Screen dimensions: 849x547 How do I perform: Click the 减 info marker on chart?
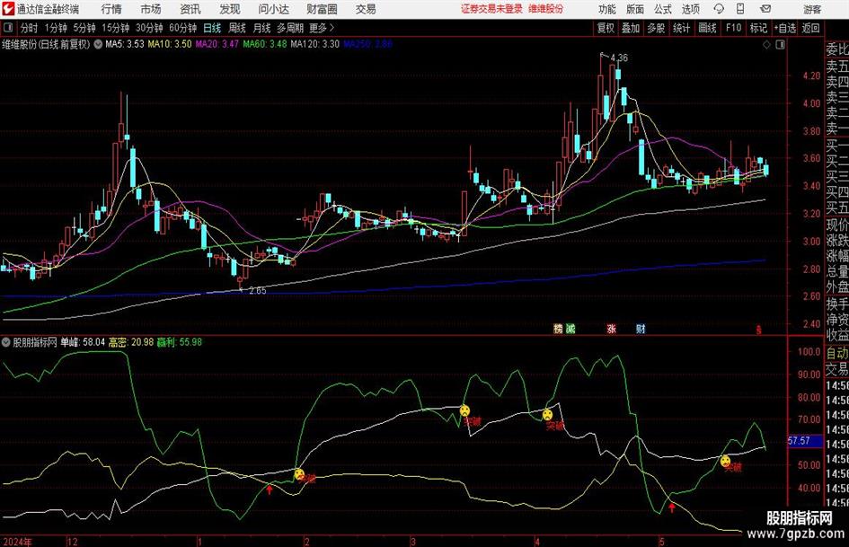coord(570,329)
